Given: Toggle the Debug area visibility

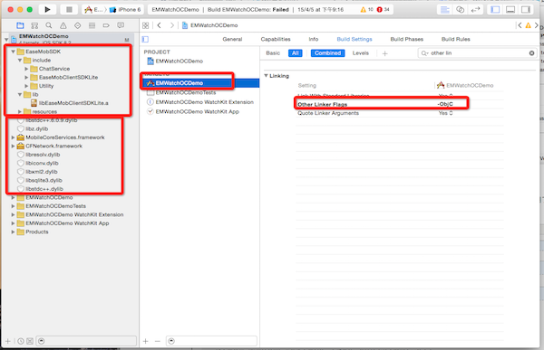Looking at the screenshot, I should point(510,10).
